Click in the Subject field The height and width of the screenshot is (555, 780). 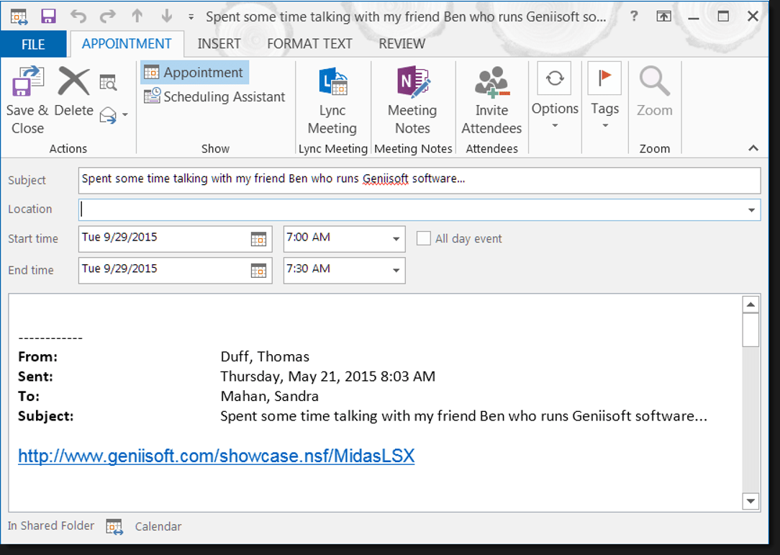(420, 180)
